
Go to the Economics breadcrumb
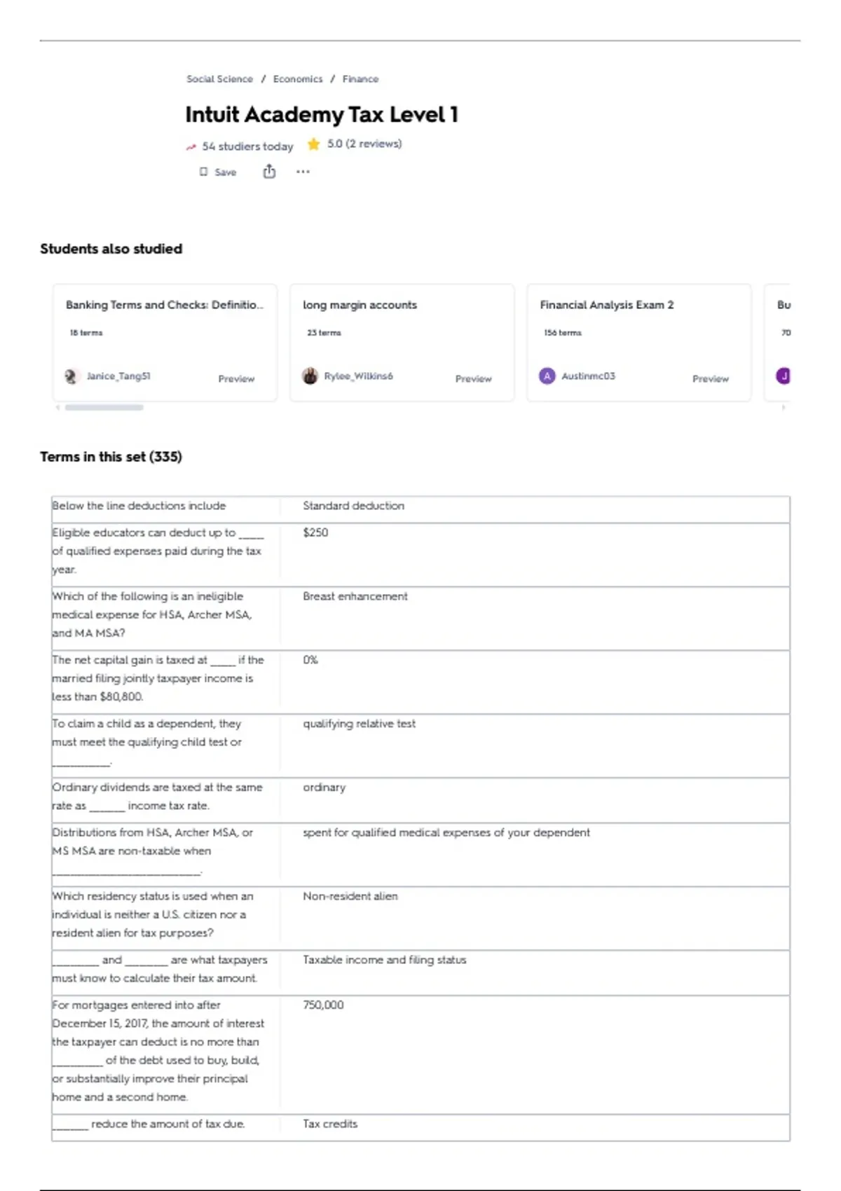click(x=298, y=79)
